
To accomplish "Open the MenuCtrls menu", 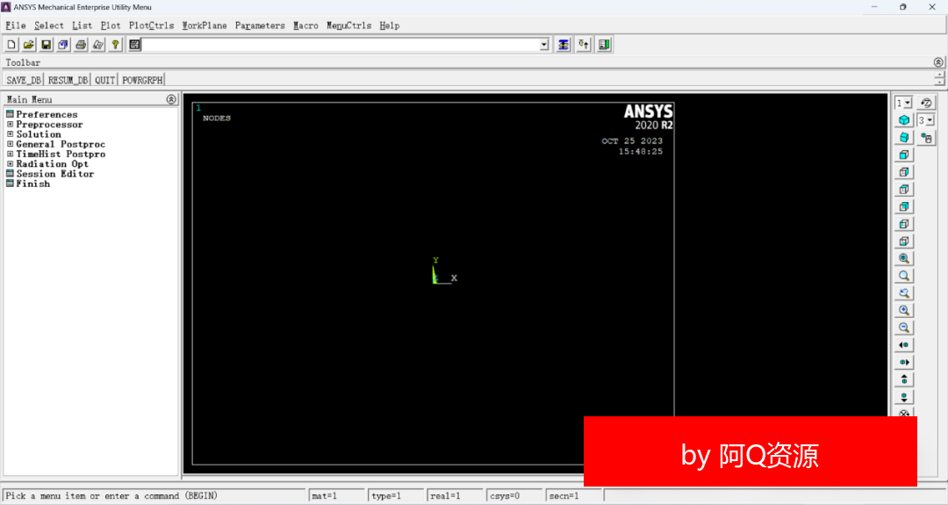I will pos(348,25).
